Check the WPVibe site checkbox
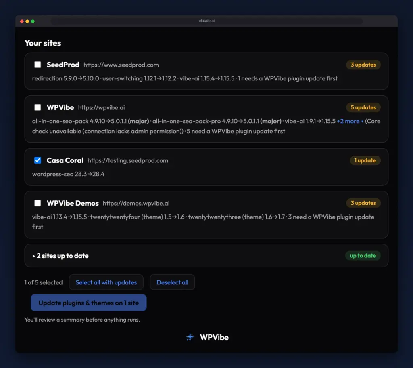This screenshot has width=413, height=368. (38, 107)
